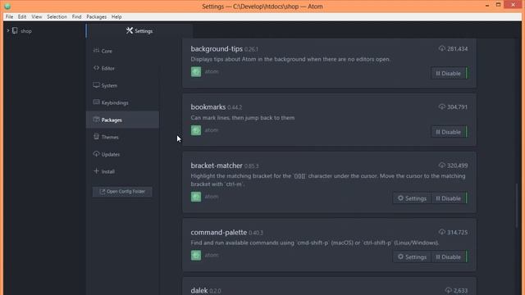Click the packages list vertical scrollbar
This screenshot has height=295, width=525.
tap(517, 206)
